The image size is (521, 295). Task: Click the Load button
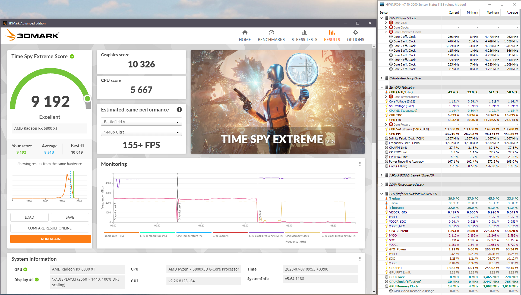point(29,217)
